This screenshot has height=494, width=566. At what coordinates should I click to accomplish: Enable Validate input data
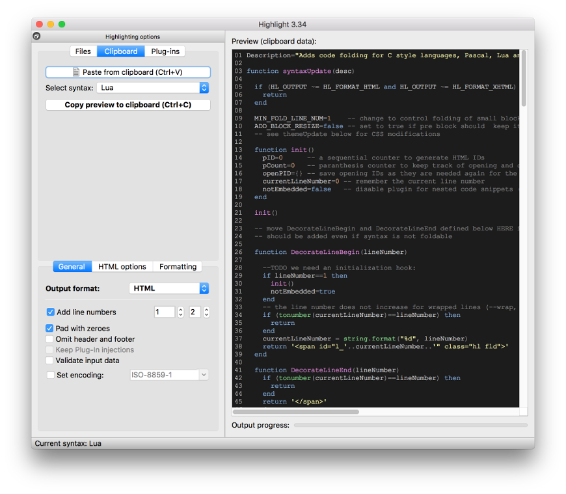click(49, 361)
